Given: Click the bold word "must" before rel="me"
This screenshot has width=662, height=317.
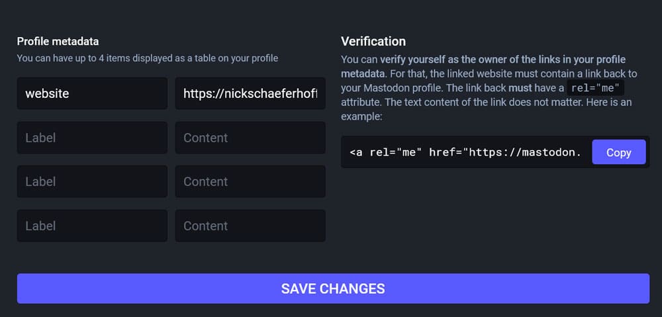Looking at the screenshot, I should point(520,88).
